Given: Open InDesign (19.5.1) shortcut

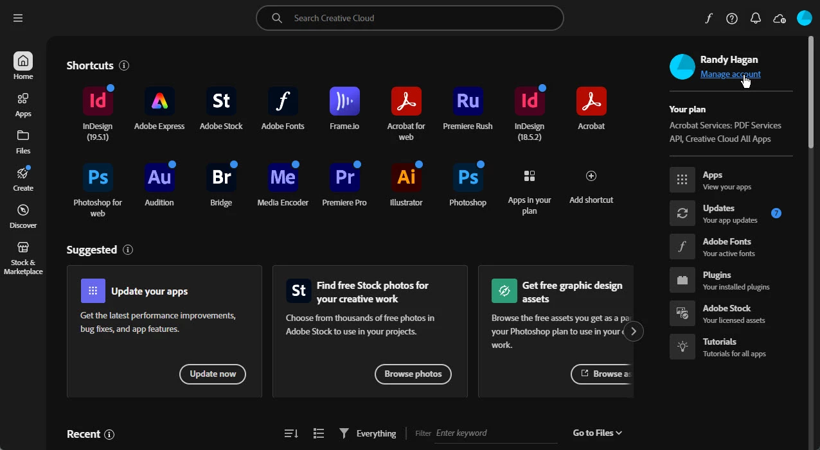Looking at the screenshot, I should [x=98, y=101].
